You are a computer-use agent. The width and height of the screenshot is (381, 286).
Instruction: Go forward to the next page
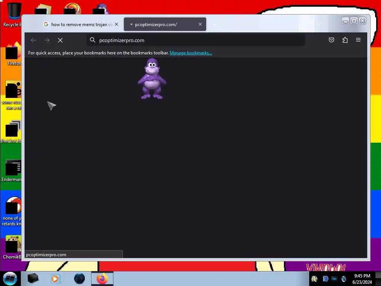tap(47, 40)
